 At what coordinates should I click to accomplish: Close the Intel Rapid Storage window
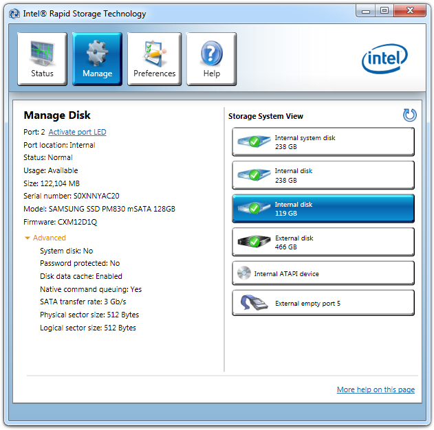[410, 11]
